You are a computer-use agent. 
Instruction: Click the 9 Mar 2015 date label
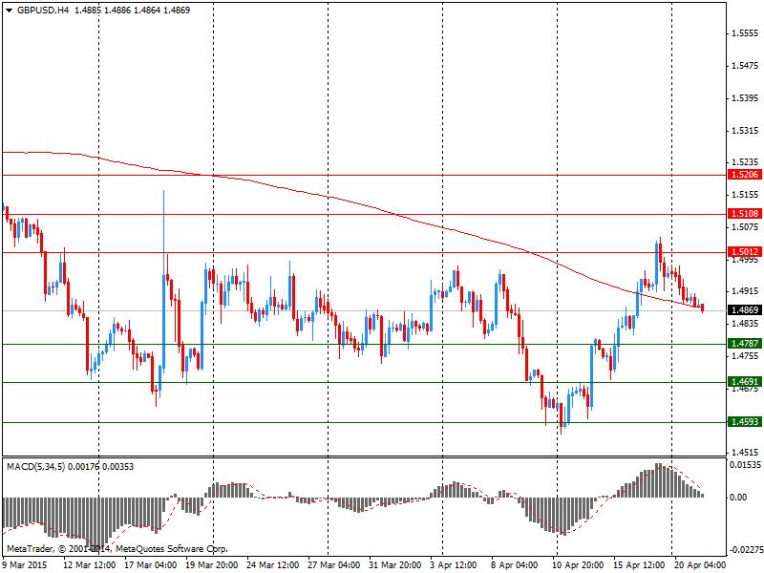click(x=25, y=565)
